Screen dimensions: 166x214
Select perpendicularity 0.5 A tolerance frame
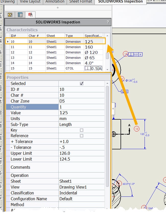135,55
